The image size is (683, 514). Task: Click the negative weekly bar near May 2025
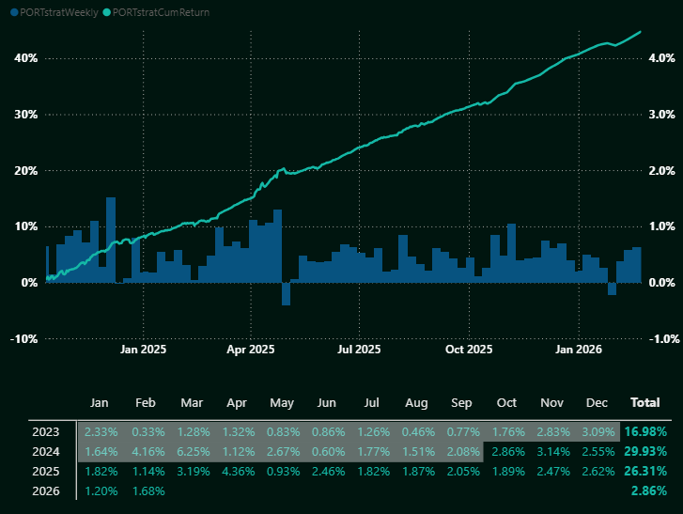(x=286, y=293)
